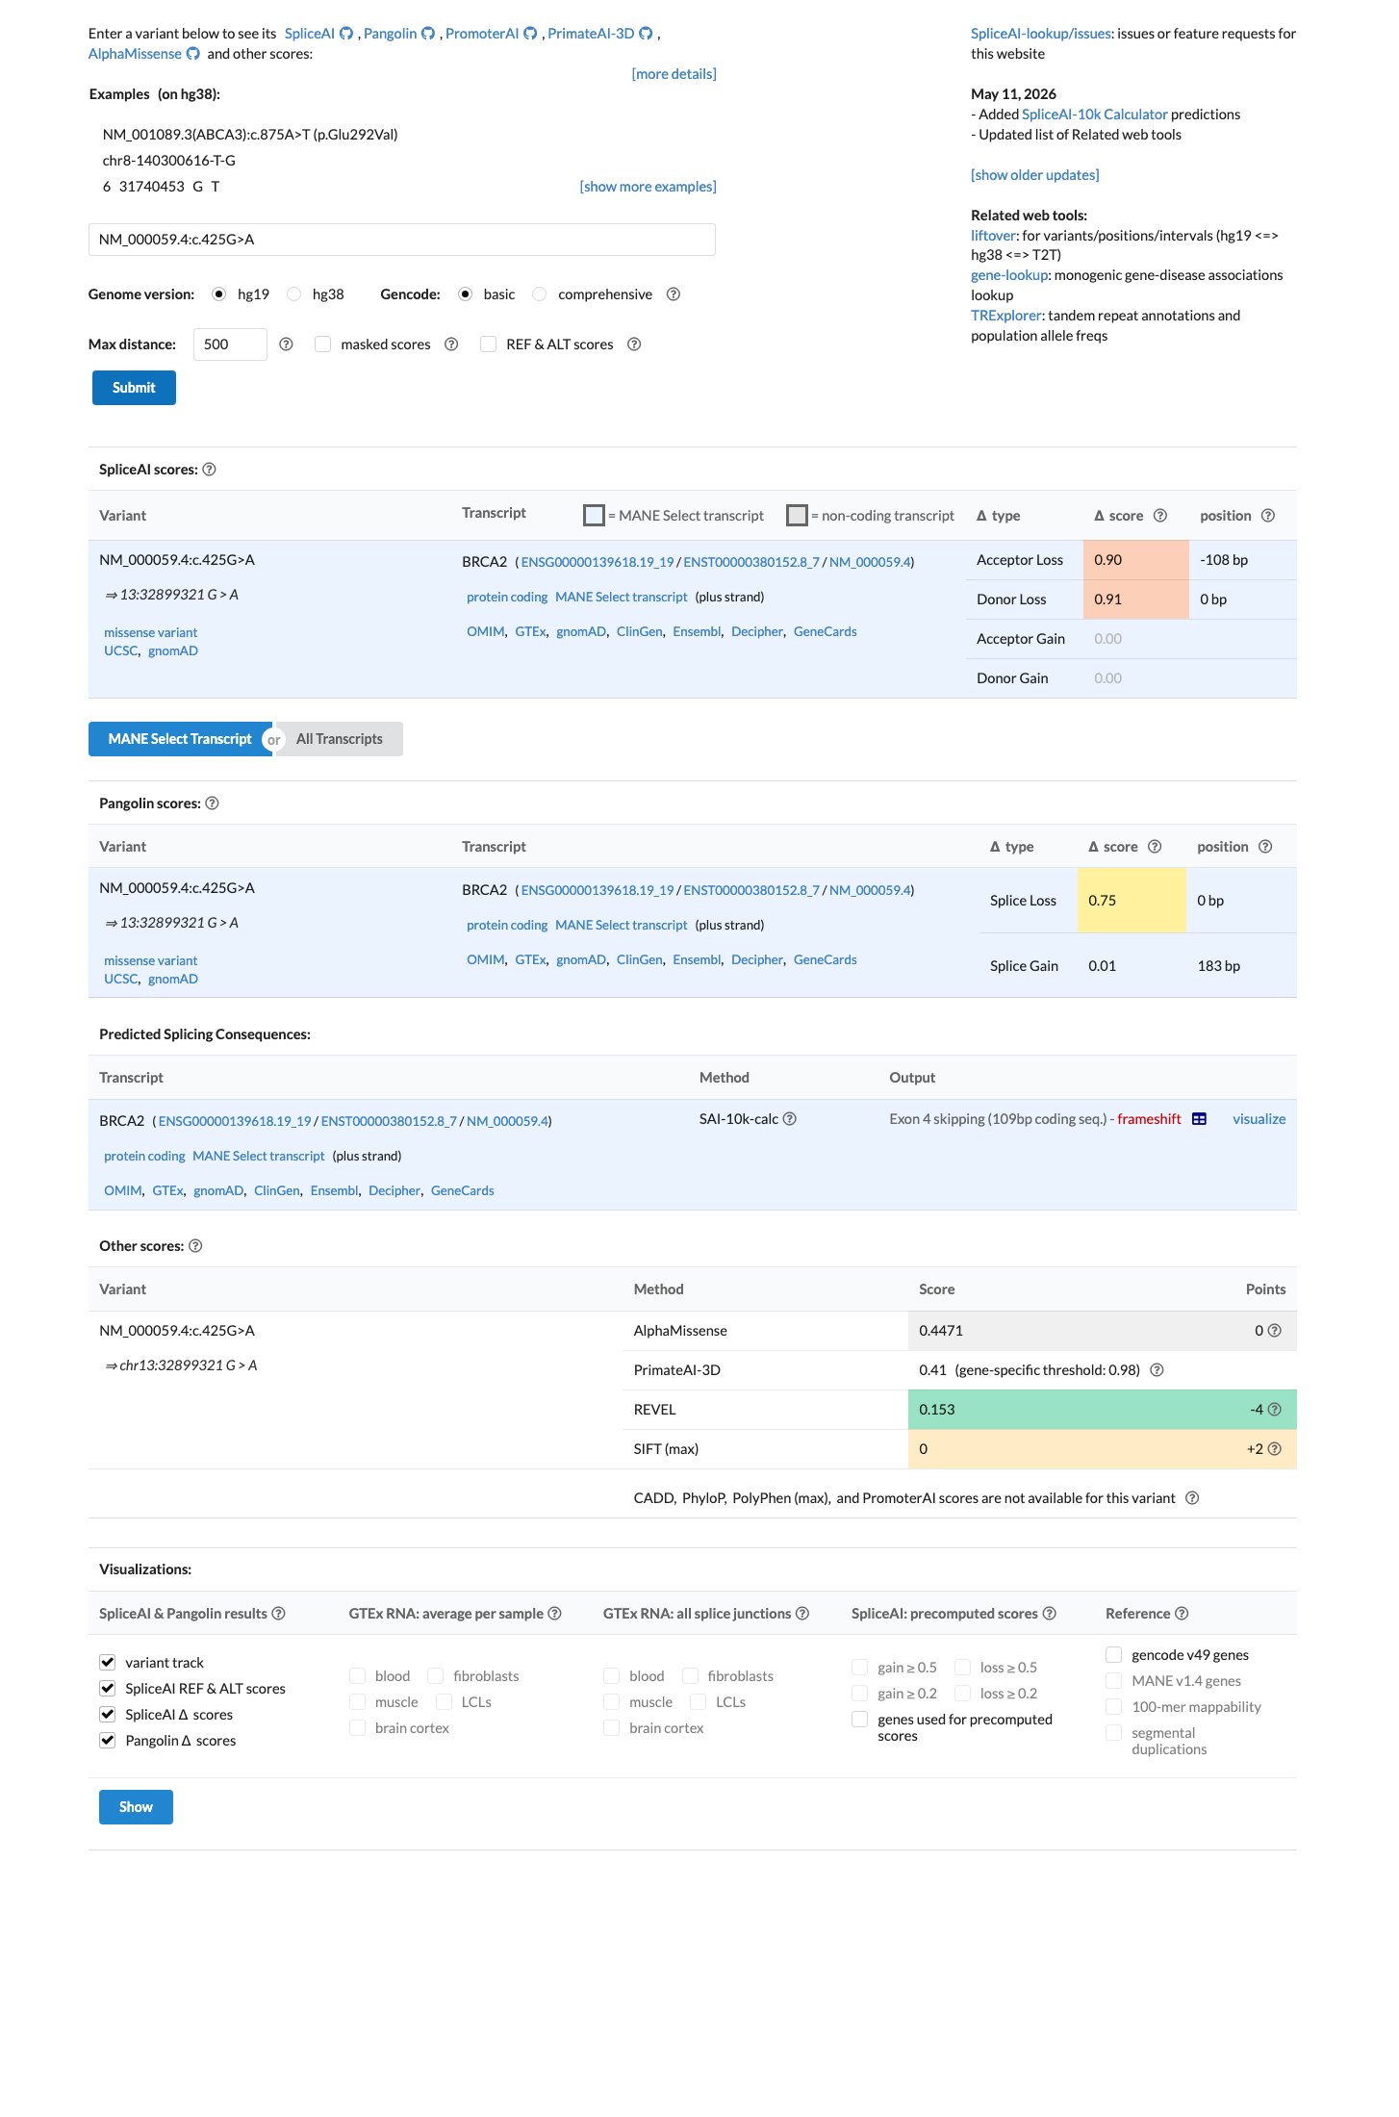Select example chr8-140300616-T-G
This screenshot has height=2117, width=1399.
[x=169, y=161]
